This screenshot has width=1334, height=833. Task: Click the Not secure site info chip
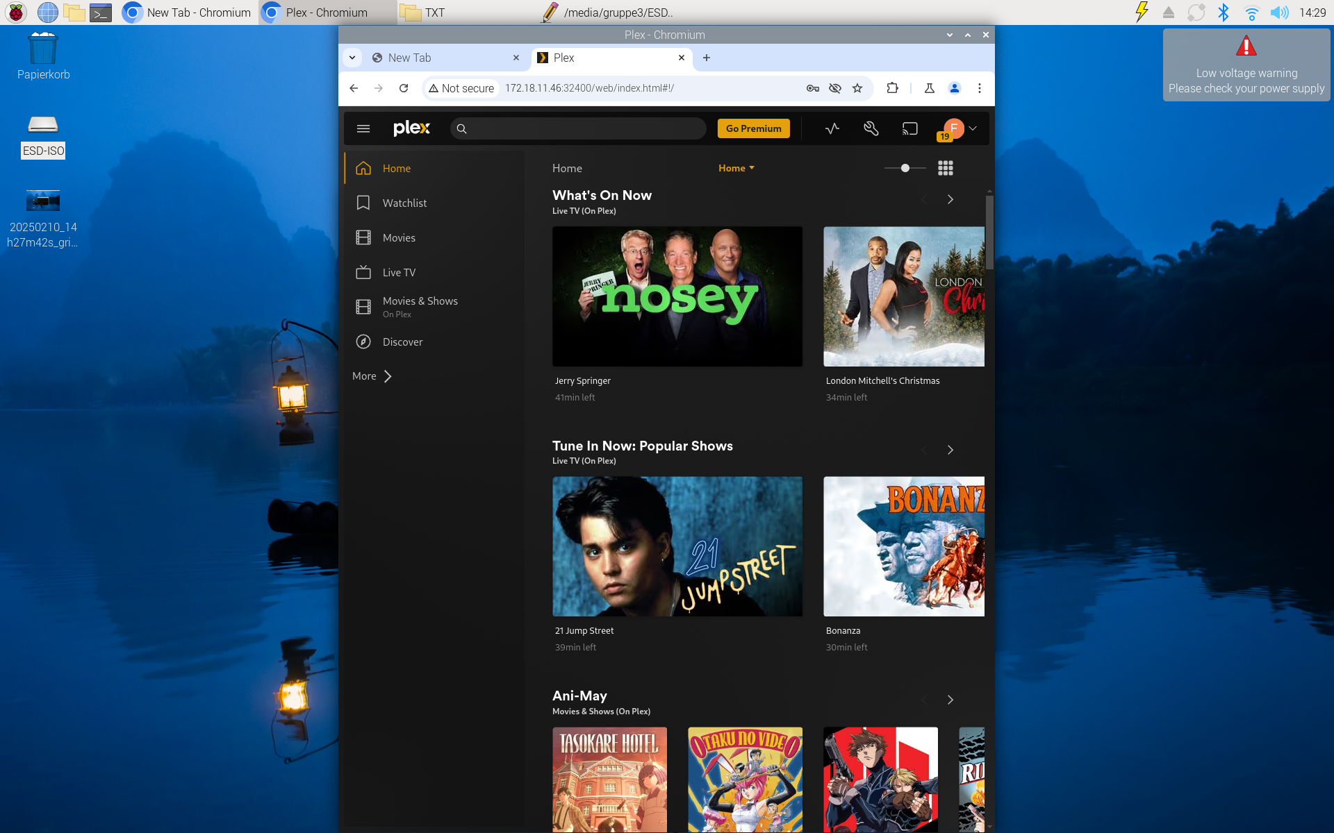tap(461, 88)
